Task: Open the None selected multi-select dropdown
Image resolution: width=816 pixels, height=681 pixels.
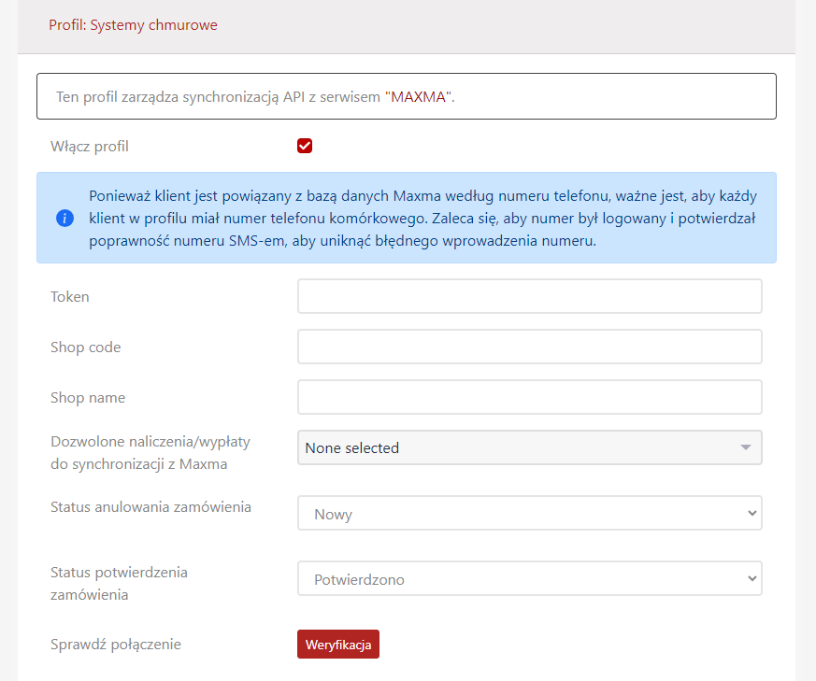Action: 529,447
